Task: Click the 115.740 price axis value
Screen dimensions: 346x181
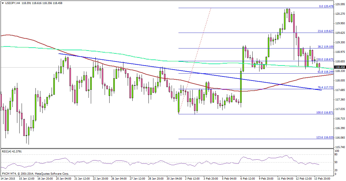Action: coord(340,147)
